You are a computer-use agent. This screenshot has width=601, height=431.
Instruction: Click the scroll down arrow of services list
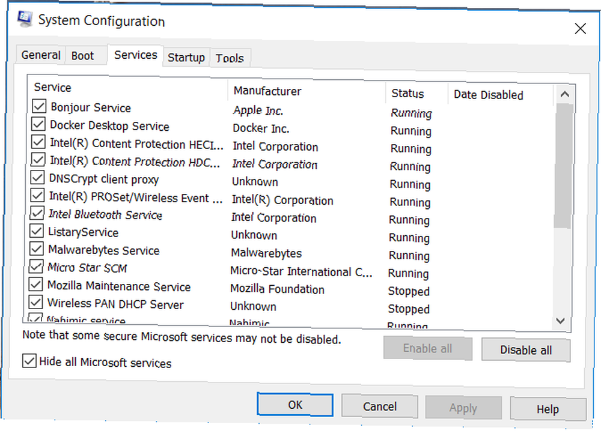click(560, 321)
